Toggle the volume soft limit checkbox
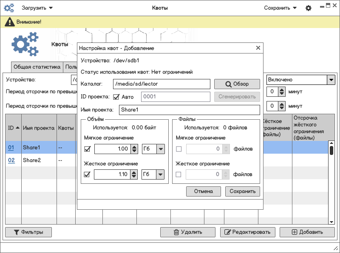This screenshot has height=253, width=340. coord(88,149)
